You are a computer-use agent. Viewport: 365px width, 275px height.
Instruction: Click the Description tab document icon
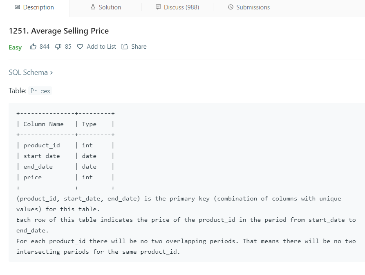pyautogui.click(x=17, y=7)
